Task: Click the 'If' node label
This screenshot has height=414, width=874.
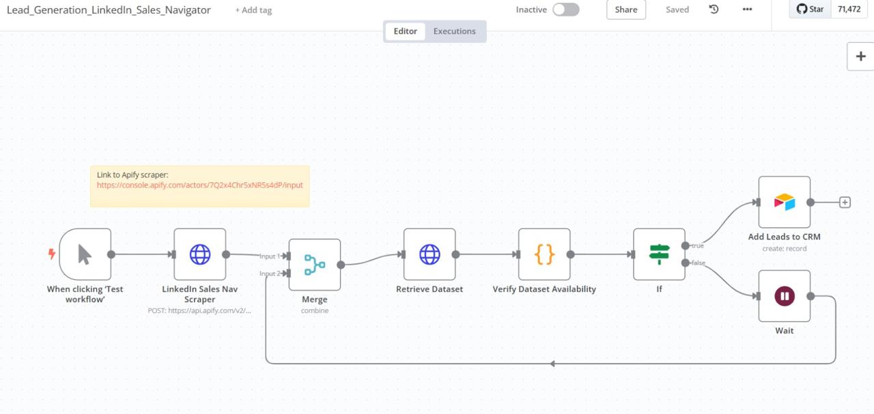Action: coord(659,289)
